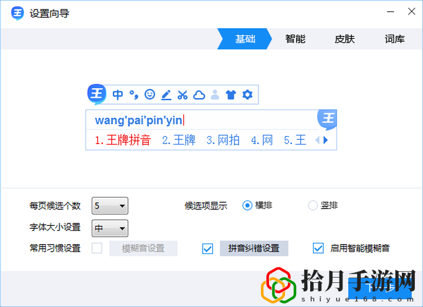Open the gear settings icon on toolbar

[x=247, y=95]
